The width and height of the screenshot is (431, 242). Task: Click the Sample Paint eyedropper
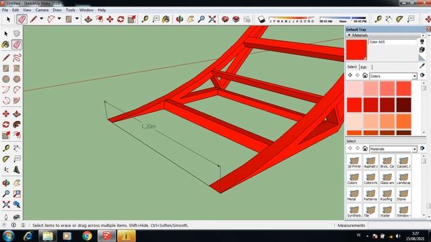click(422, 66)
